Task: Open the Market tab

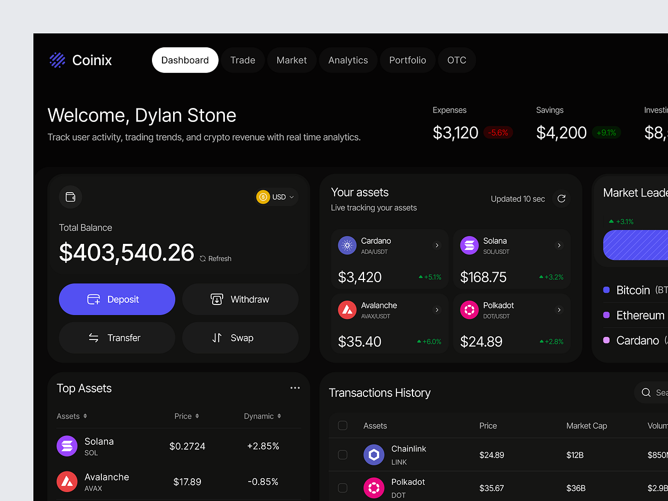Action: tap(292, 60)
